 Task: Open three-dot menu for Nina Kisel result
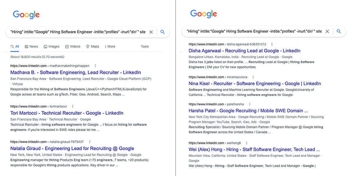coord(253,77)
